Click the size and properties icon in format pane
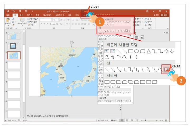 click(137, 37)
